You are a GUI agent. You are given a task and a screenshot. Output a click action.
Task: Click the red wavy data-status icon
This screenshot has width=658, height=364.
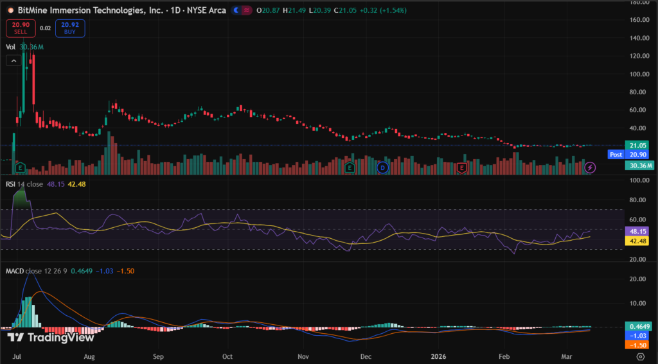tap(246, 12)
